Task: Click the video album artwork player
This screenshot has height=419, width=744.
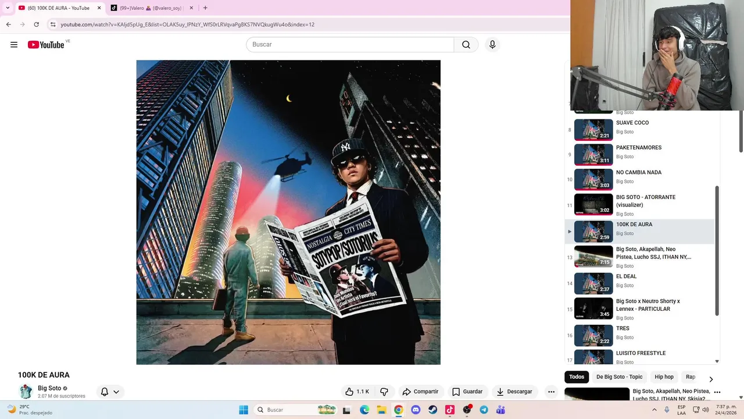Action: pos(288,212)
